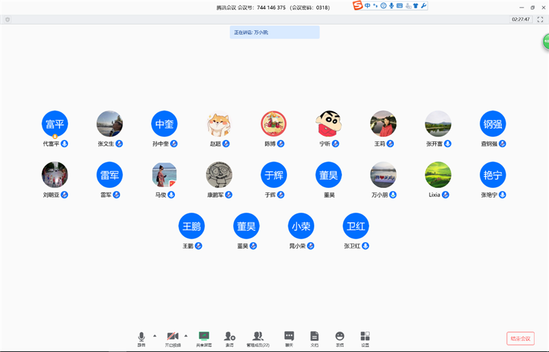The width and height of the screenshot is (549, 352).
Task: Click the meeting timer 02:27:47
Action: click(x=521, y=19)
